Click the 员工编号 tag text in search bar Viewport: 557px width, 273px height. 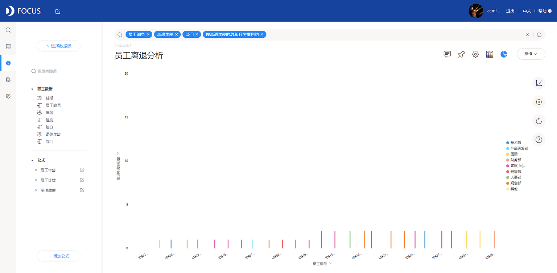[x=137, y=34]
